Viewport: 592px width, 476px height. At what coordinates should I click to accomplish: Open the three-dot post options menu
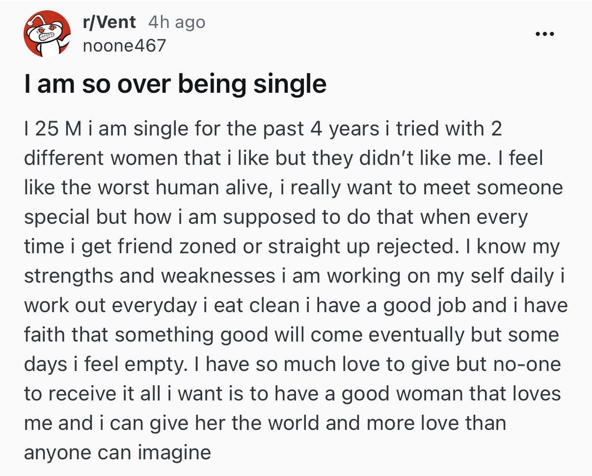click(x=545, y=35)
